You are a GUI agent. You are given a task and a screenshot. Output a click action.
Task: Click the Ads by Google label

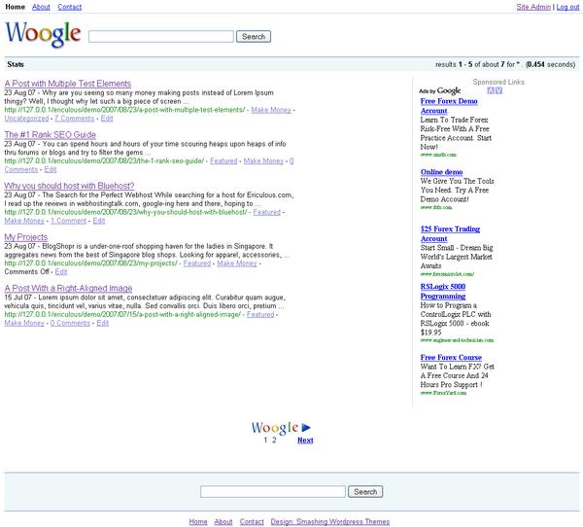439,90
